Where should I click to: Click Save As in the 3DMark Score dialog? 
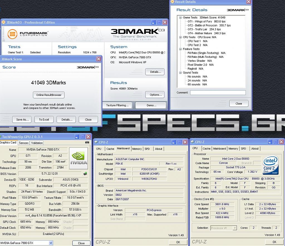tap(22, 120)
